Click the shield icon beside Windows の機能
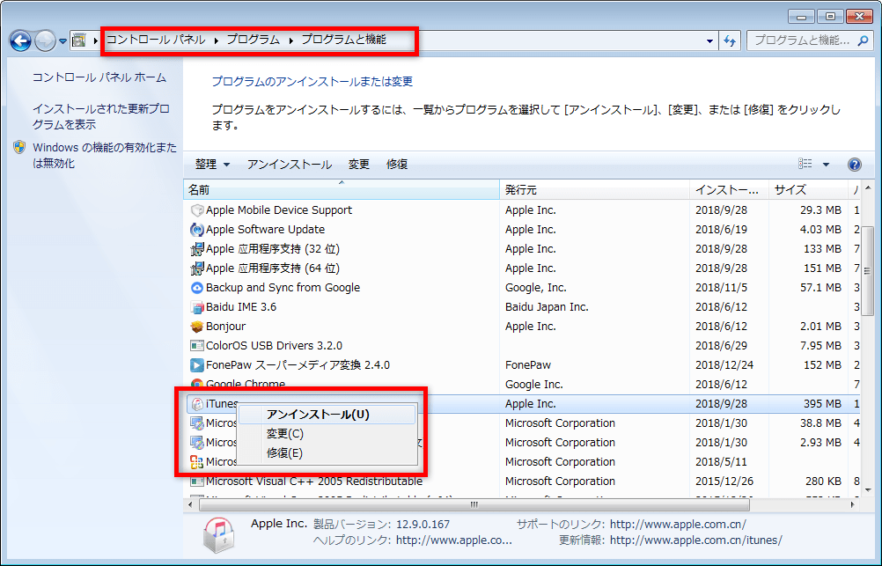Screen dimensions: 882x566 tap(19, 147)
